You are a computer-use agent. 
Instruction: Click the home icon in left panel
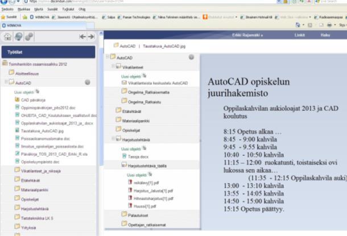(8, 36)
